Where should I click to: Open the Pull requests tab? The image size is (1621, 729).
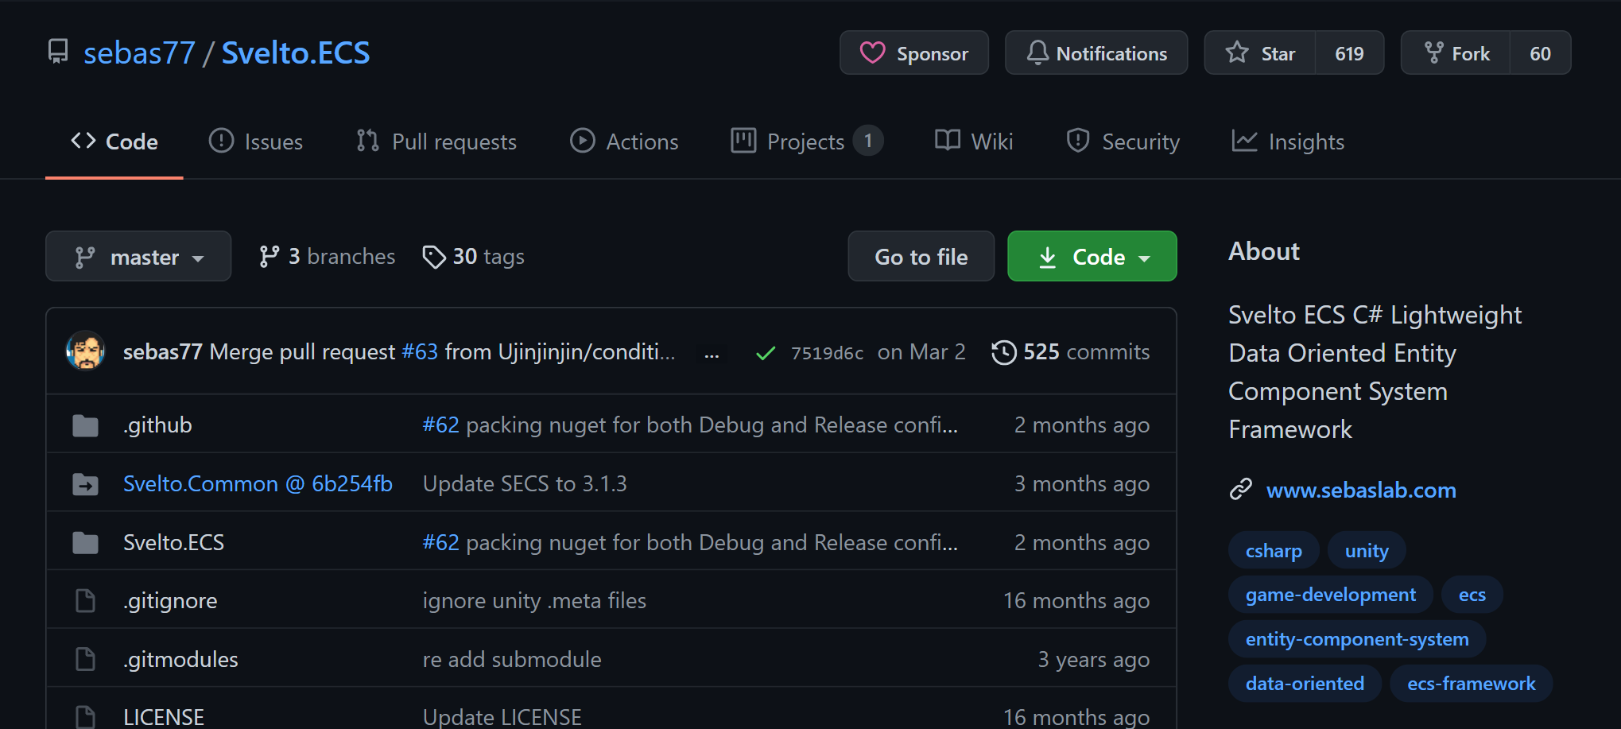click(436, 142)
